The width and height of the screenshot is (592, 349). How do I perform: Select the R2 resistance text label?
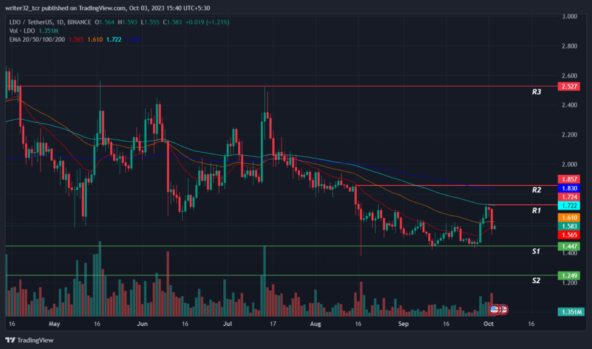pos(536,190)
